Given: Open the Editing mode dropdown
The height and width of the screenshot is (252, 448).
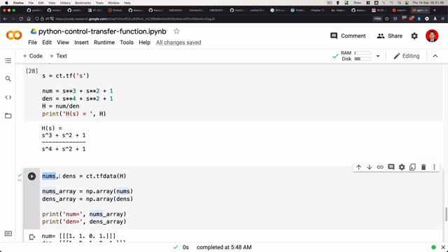Looking at the screenshot, I should (406, 56).
